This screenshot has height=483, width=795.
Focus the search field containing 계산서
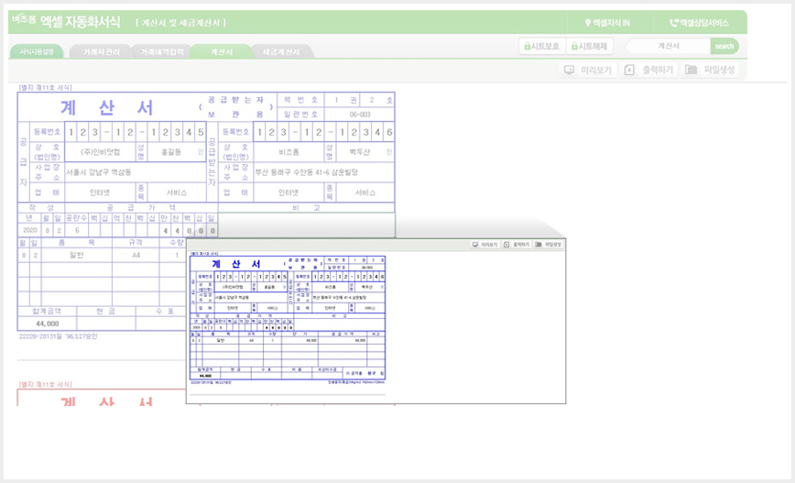tap(669, 46)
